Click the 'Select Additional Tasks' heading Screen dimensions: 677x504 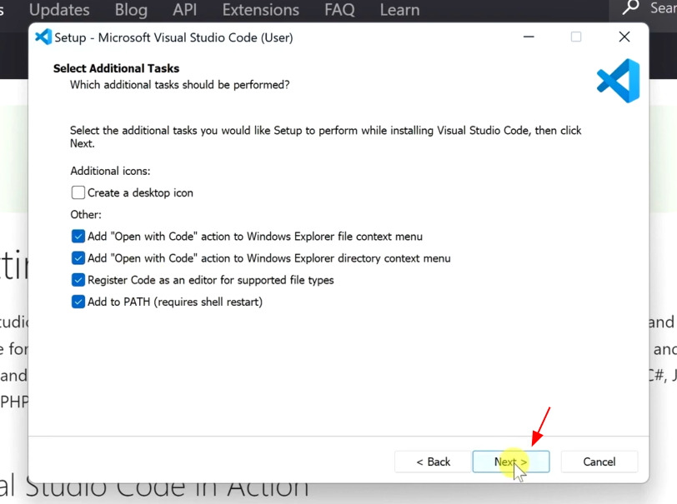coord(116,68)
